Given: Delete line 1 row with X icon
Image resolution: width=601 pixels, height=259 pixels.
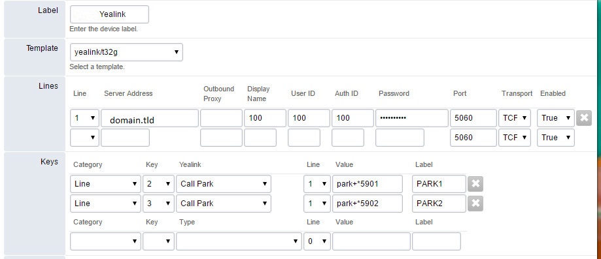Looking at the screenshot, I should 584,118.
